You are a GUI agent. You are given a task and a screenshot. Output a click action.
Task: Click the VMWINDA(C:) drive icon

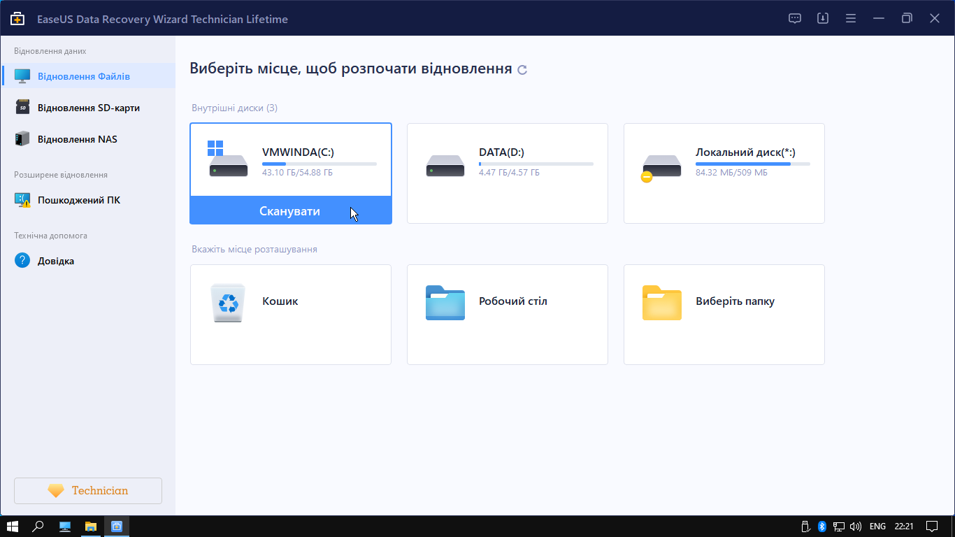coord(228,159)
